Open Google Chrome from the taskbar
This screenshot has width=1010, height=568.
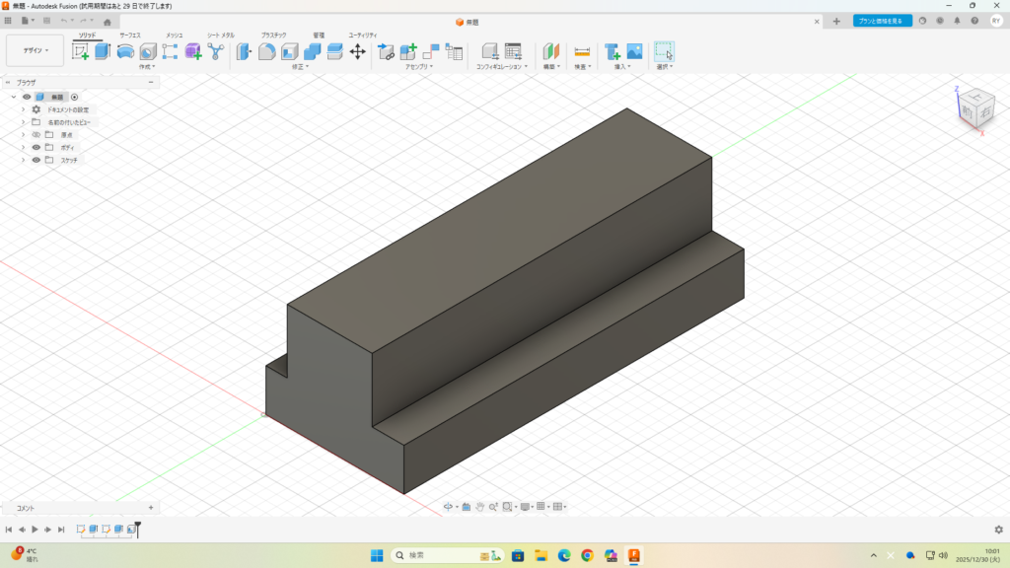click(588, 555)
